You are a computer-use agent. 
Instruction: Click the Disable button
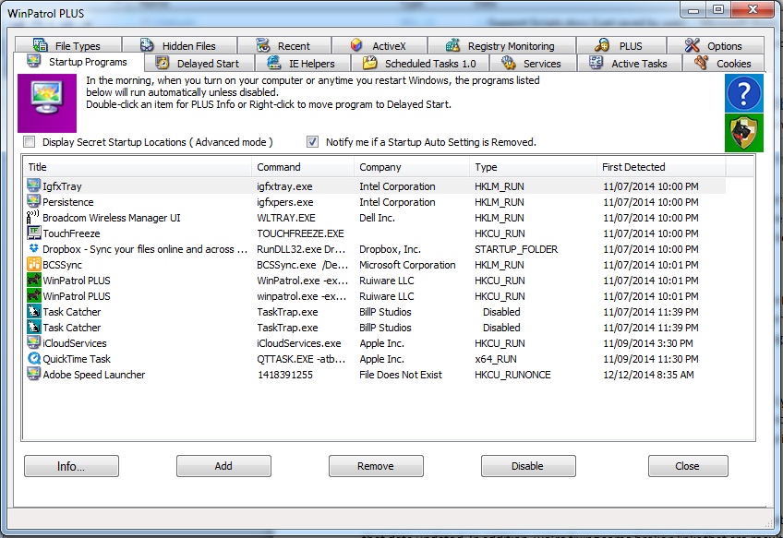(527, 466)
